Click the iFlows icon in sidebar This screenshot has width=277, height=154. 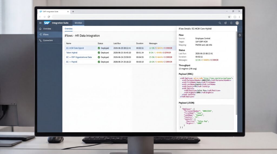point(40,34)
